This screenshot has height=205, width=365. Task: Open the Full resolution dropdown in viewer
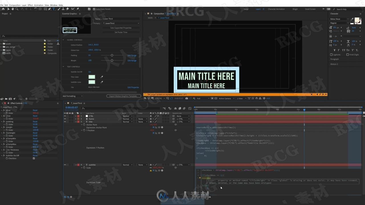click(x=203, y=98)
